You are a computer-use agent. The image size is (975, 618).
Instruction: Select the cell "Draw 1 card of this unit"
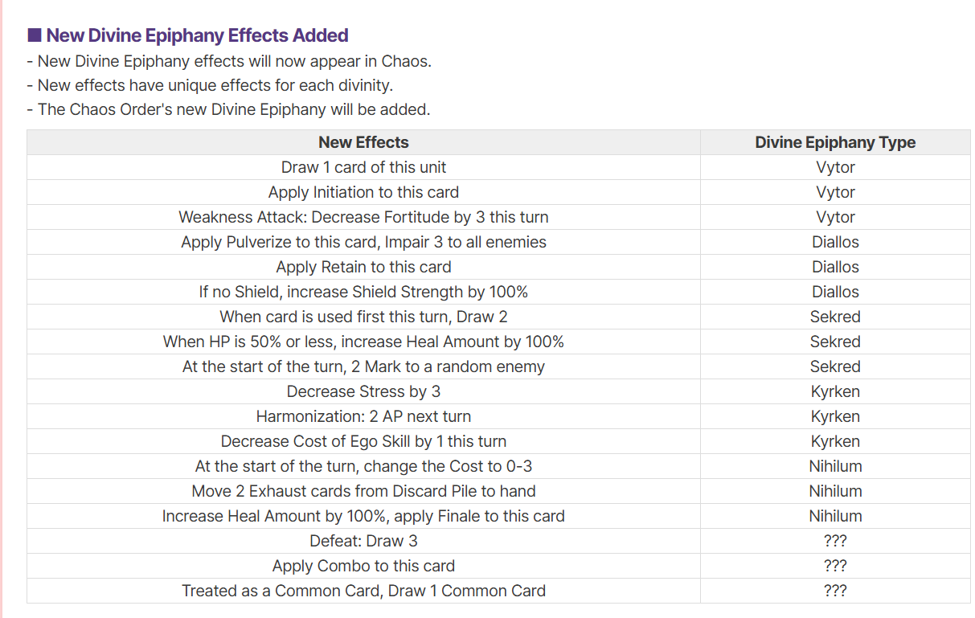363,167
